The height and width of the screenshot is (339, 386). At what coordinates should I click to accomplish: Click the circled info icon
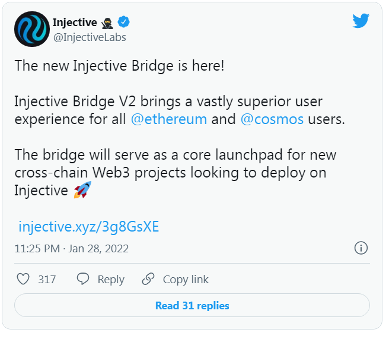coord(361,248)
